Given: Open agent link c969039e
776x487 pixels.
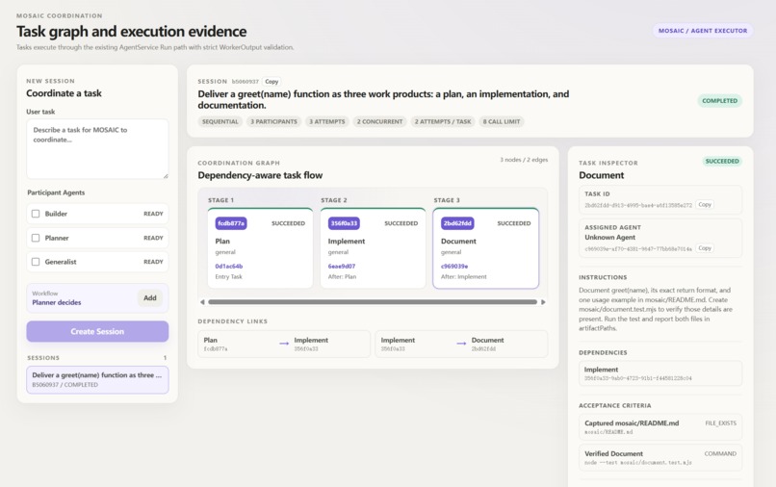Looking at the screenshot, I should click(454, 267).
